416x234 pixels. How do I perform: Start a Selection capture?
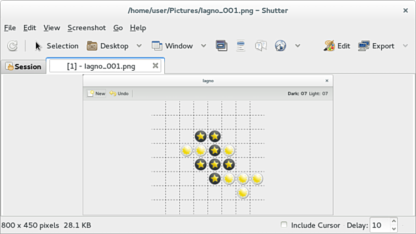[56, 46]
